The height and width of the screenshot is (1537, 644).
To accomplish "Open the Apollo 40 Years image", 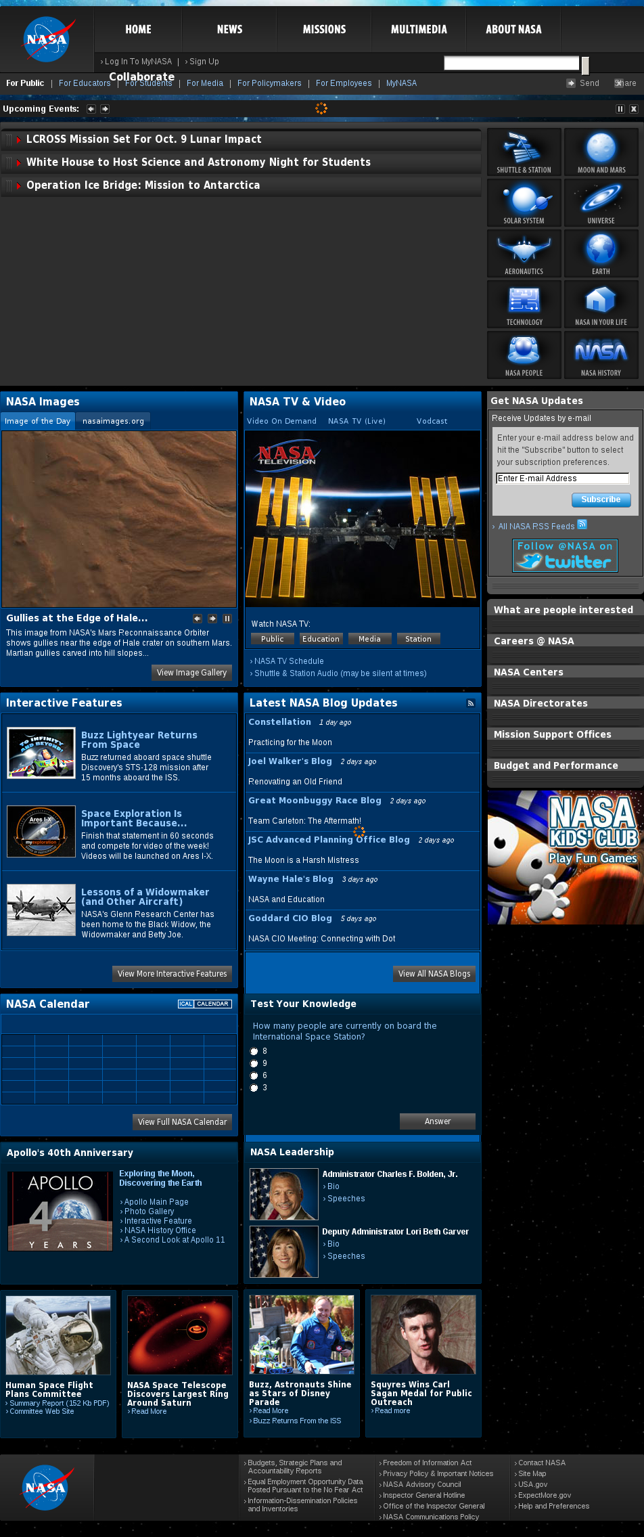I will point(60,1211).
